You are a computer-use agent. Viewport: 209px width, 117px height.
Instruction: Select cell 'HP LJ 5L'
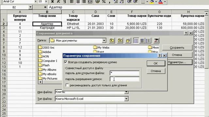[x=73, y=28]
